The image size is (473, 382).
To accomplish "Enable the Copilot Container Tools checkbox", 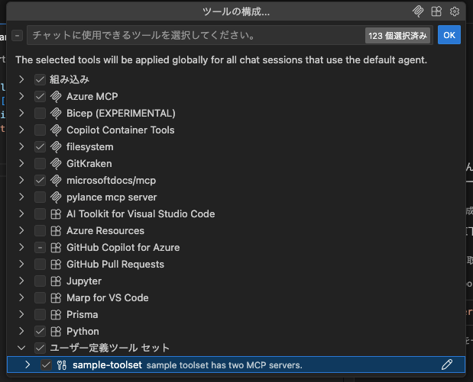I will [x=40, y=130].
